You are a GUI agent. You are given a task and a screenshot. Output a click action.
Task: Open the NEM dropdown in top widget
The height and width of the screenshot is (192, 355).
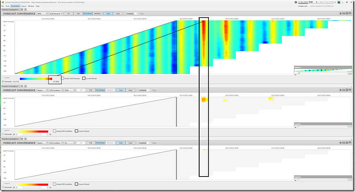coord(42,14)
